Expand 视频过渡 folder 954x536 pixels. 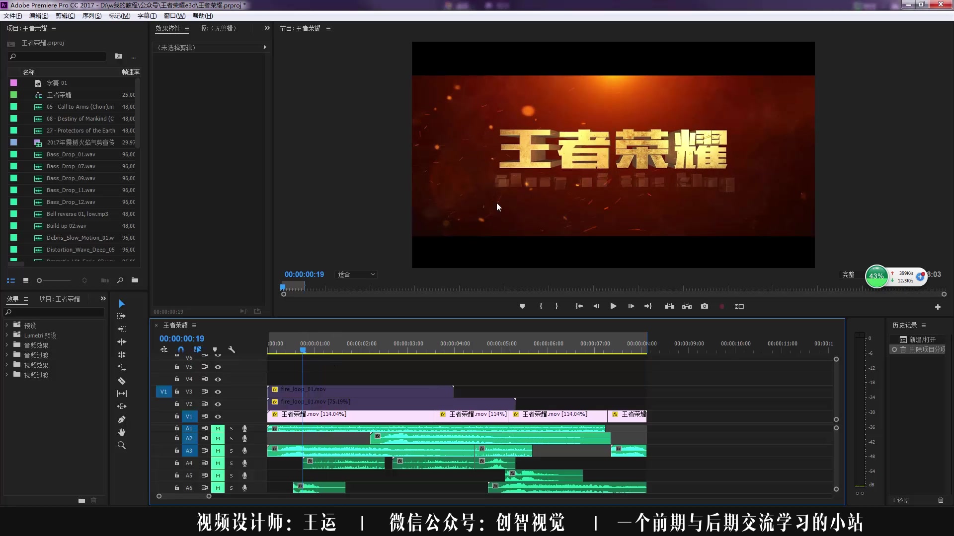click(x=7, y=375)
